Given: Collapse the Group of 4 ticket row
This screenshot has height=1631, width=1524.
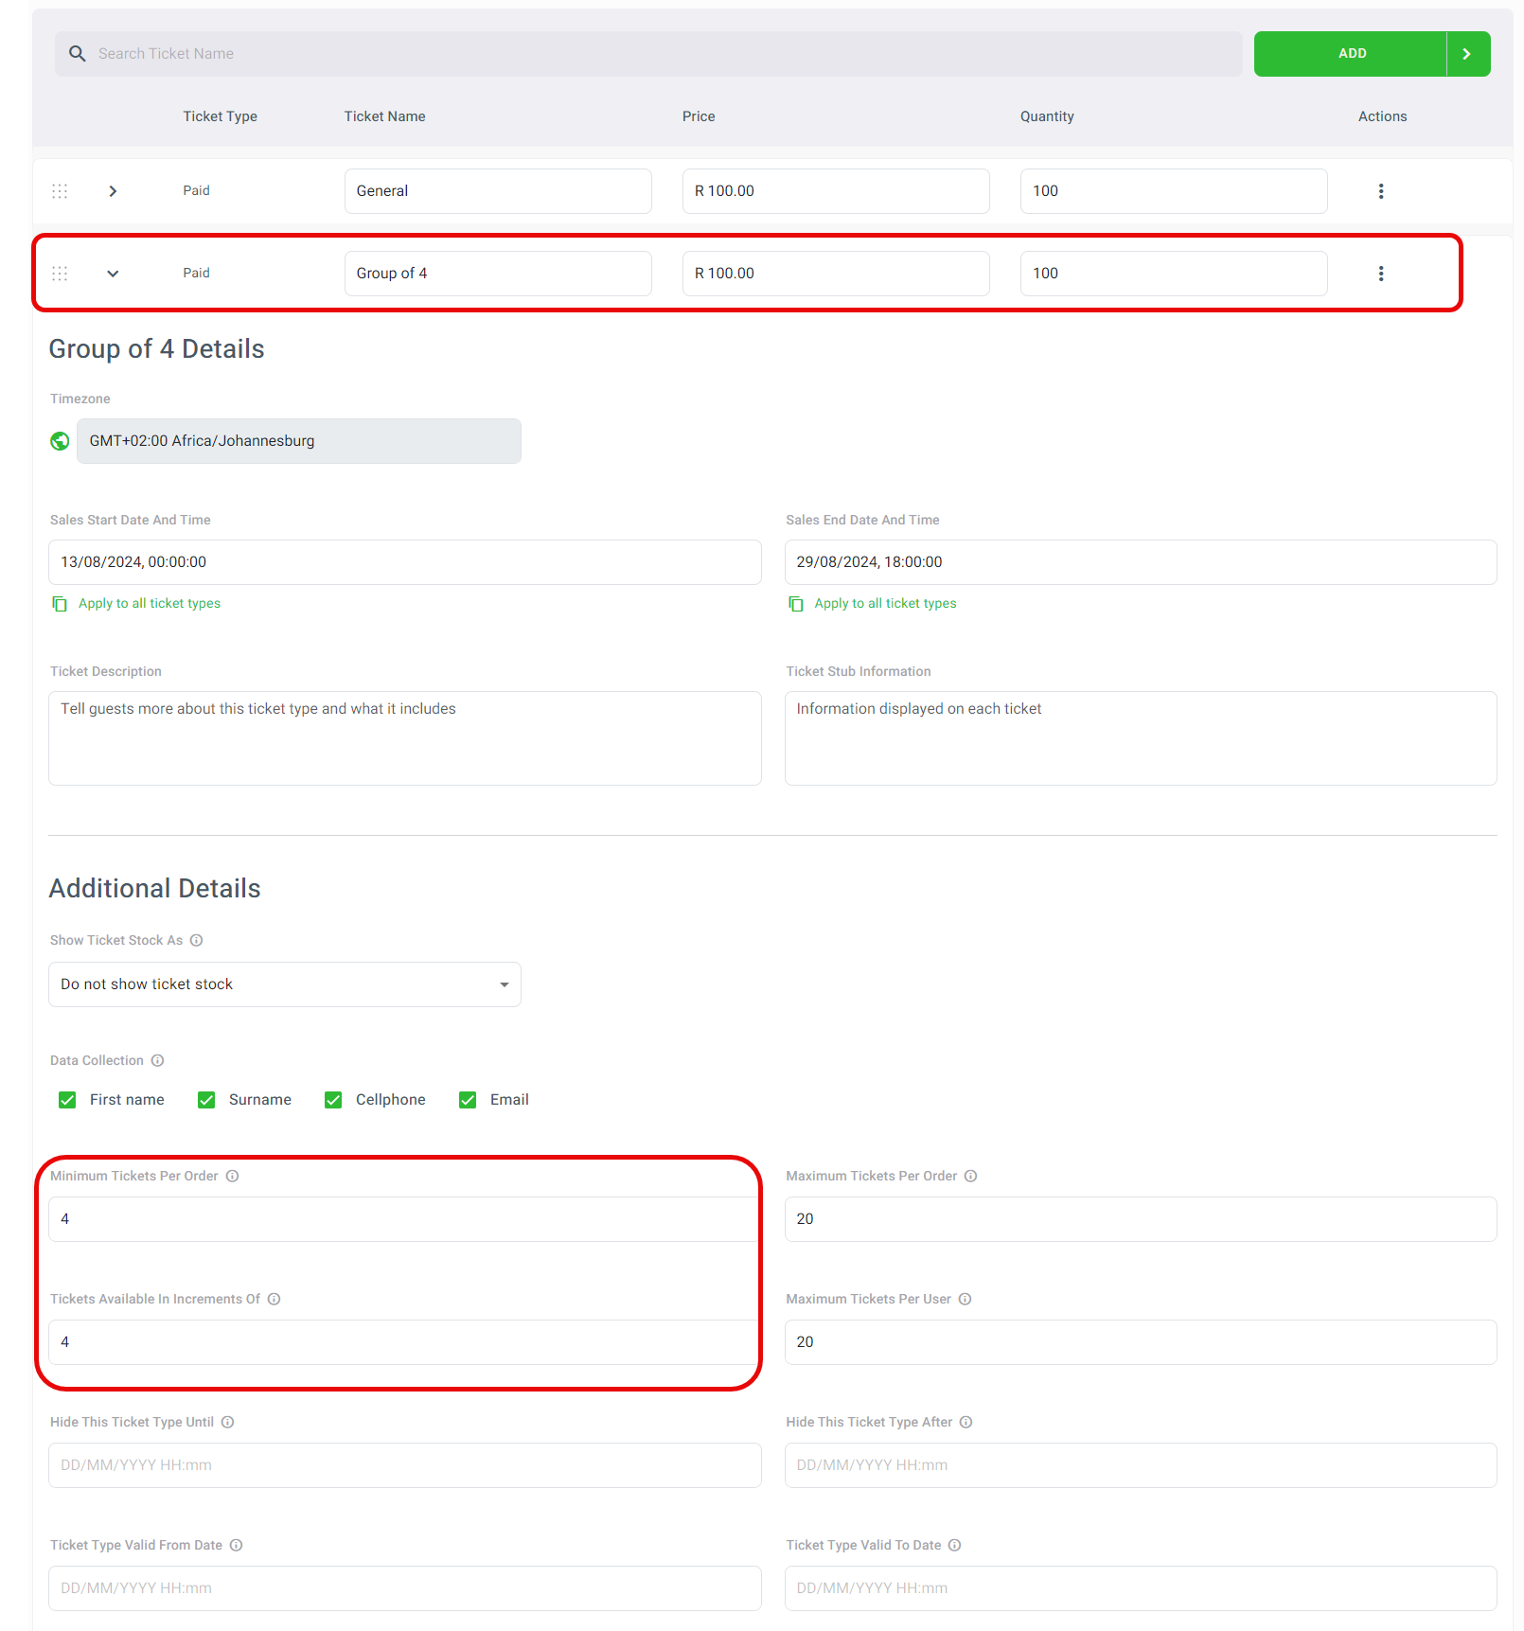Looking at the screenshot, I should [113, 274].
